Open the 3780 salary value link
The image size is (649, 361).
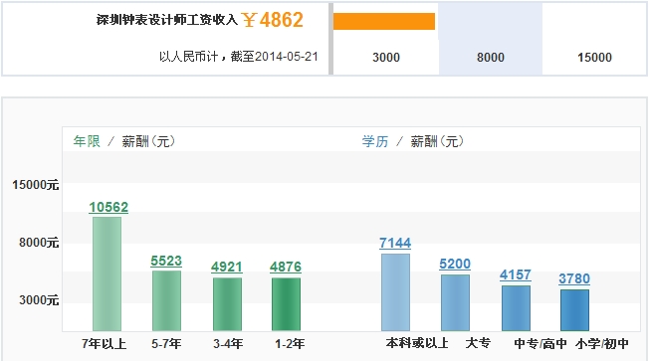tap(574, 279)
